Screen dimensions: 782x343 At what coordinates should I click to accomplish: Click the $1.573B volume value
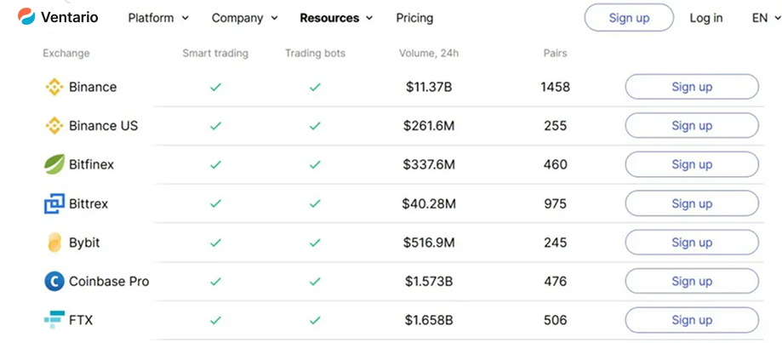pyautogui.click(x=429, y=282)
